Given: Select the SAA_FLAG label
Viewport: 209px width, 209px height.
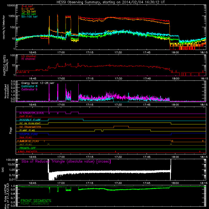Looking at the screenshot, I should [26, 137].
